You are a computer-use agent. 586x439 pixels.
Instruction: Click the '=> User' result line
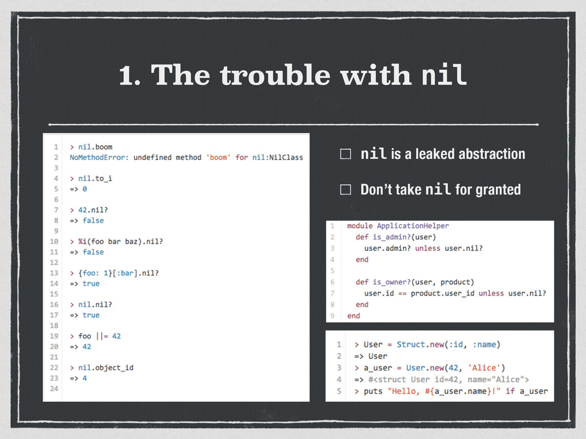[x=371, y=356]
